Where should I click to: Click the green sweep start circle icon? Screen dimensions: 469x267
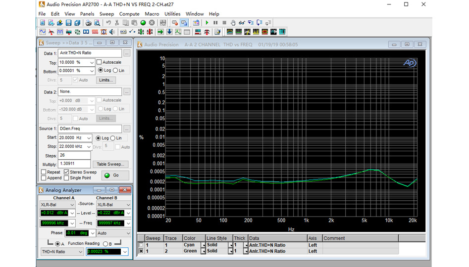coord(143,23)
